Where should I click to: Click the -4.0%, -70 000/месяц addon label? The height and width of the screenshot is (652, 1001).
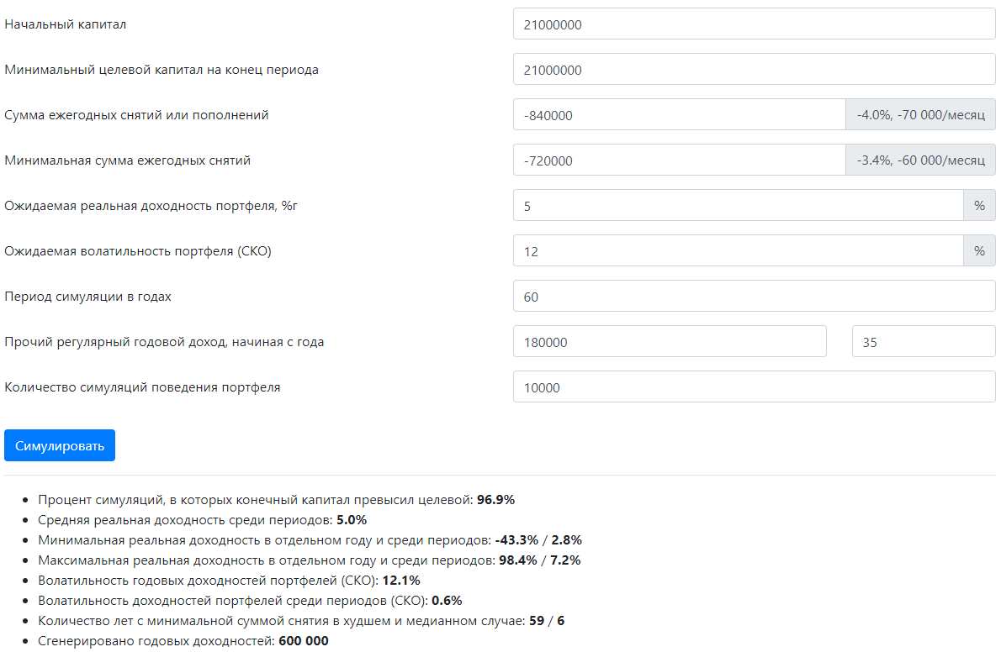920,115
